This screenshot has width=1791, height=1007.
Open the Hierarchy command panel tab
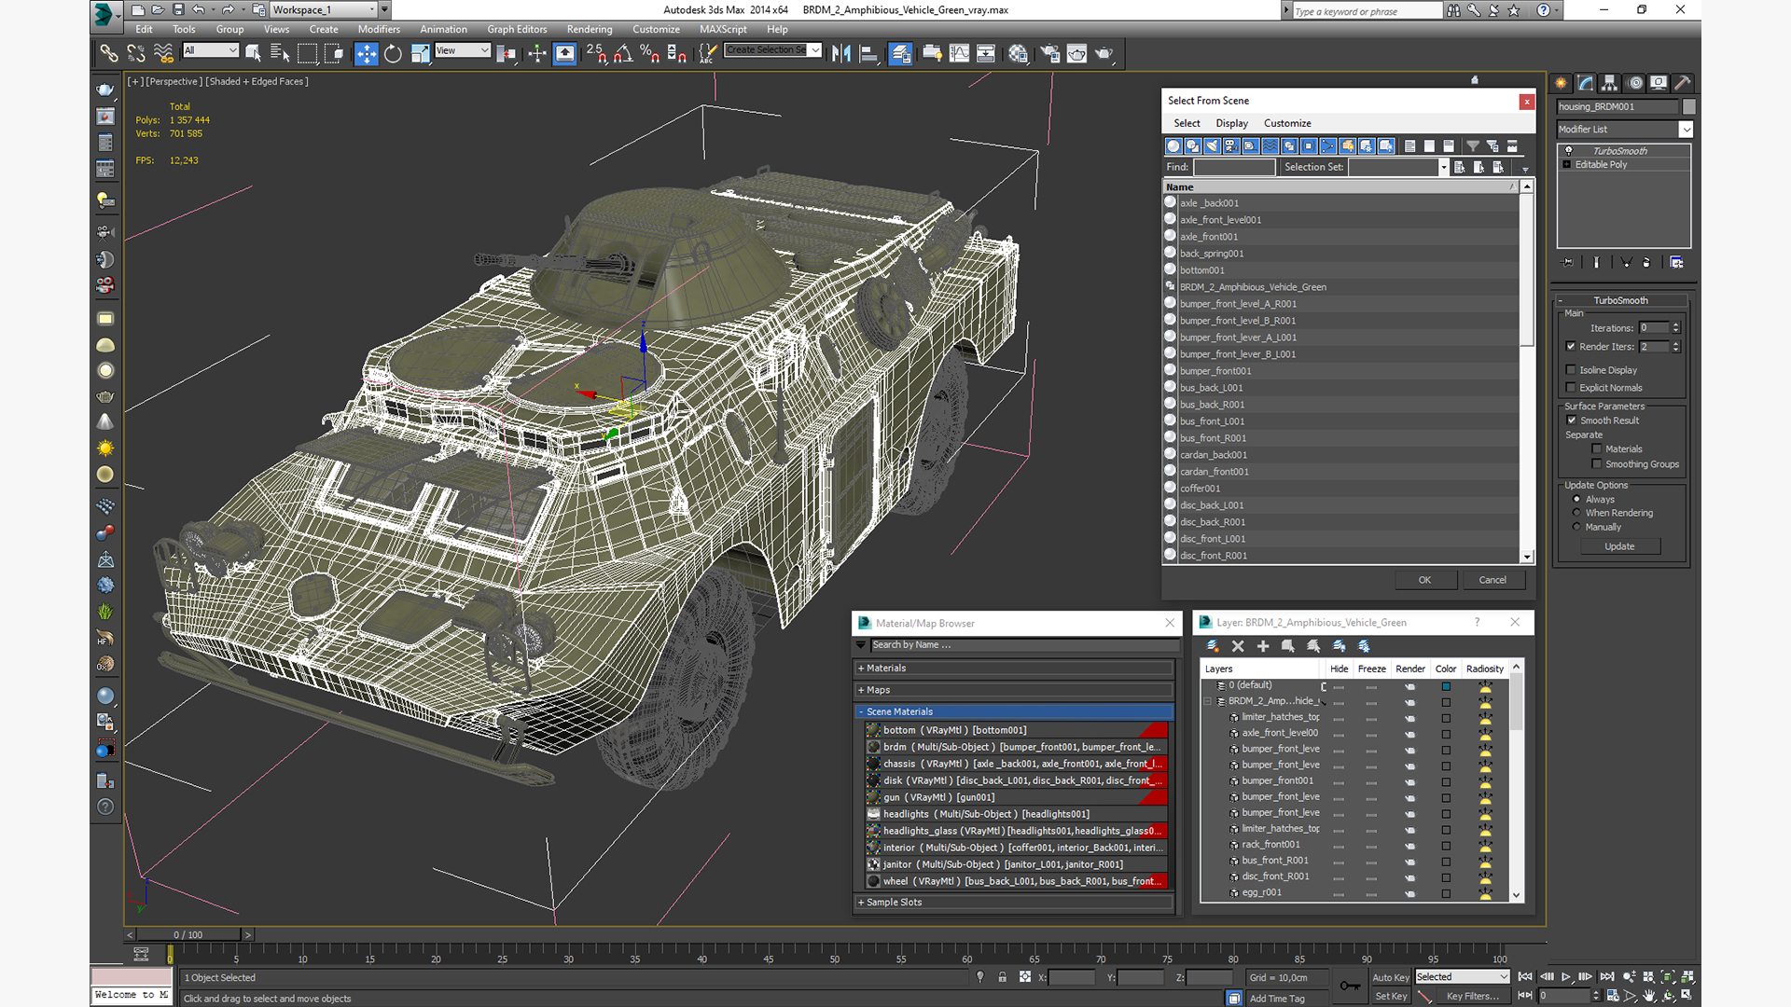[x=1609, y=83]
